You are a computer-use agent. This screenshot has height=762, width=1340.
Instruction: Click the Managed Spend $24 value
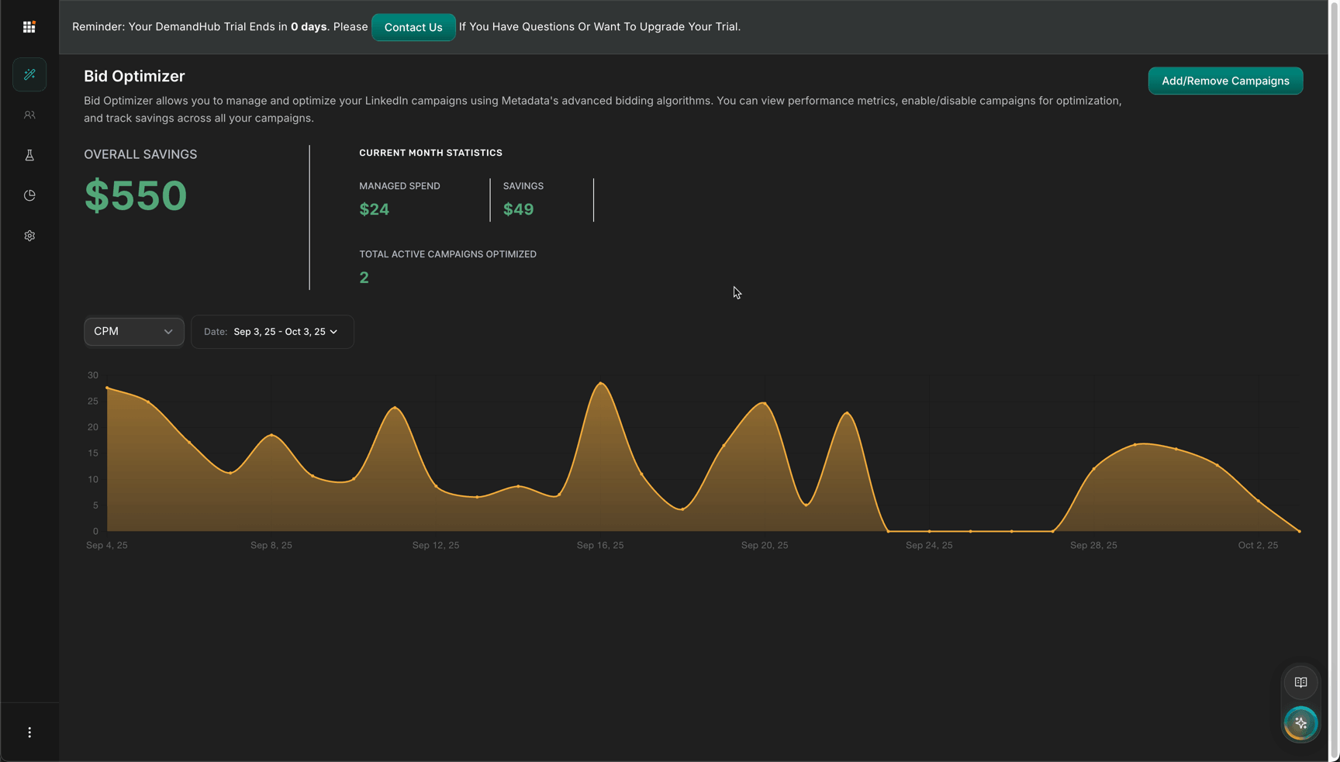pyautogui.click(x=375, y=209)
